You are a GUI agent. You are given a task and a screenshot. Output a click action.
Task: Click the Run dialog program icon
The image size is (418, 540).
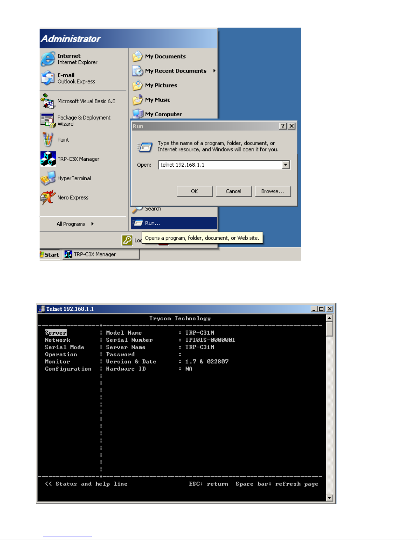pyautogui.click(x=145, y=147)
